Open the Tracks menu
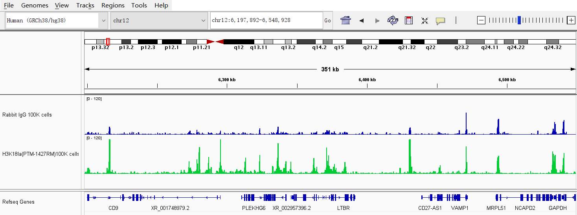577x215 pixels. [85, 5]
